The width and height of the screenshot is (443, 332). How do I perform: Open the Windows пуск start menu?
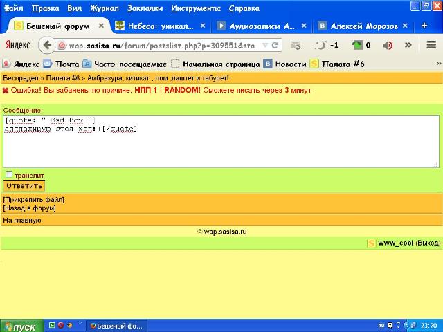coord(19,326)
